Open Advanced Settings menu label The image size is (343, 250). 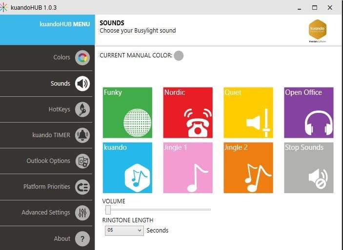click(x=46, y=213)
